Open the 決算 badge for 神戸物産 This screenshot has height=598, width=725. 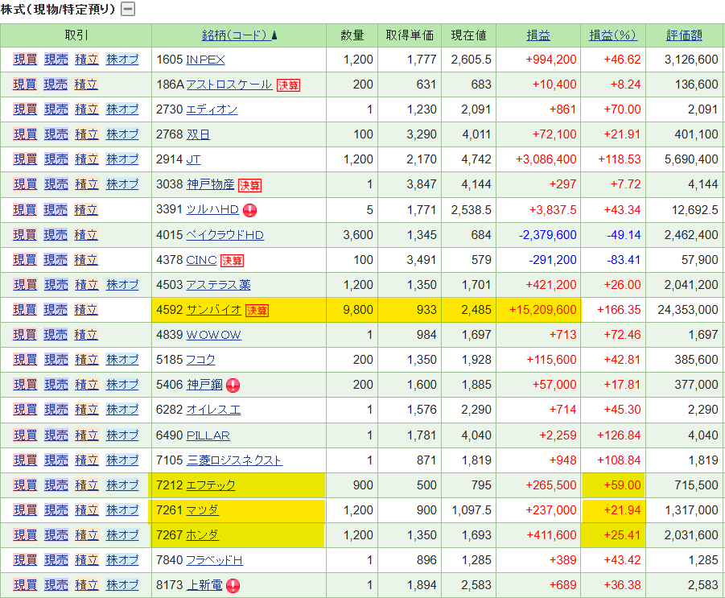(249, 185)
